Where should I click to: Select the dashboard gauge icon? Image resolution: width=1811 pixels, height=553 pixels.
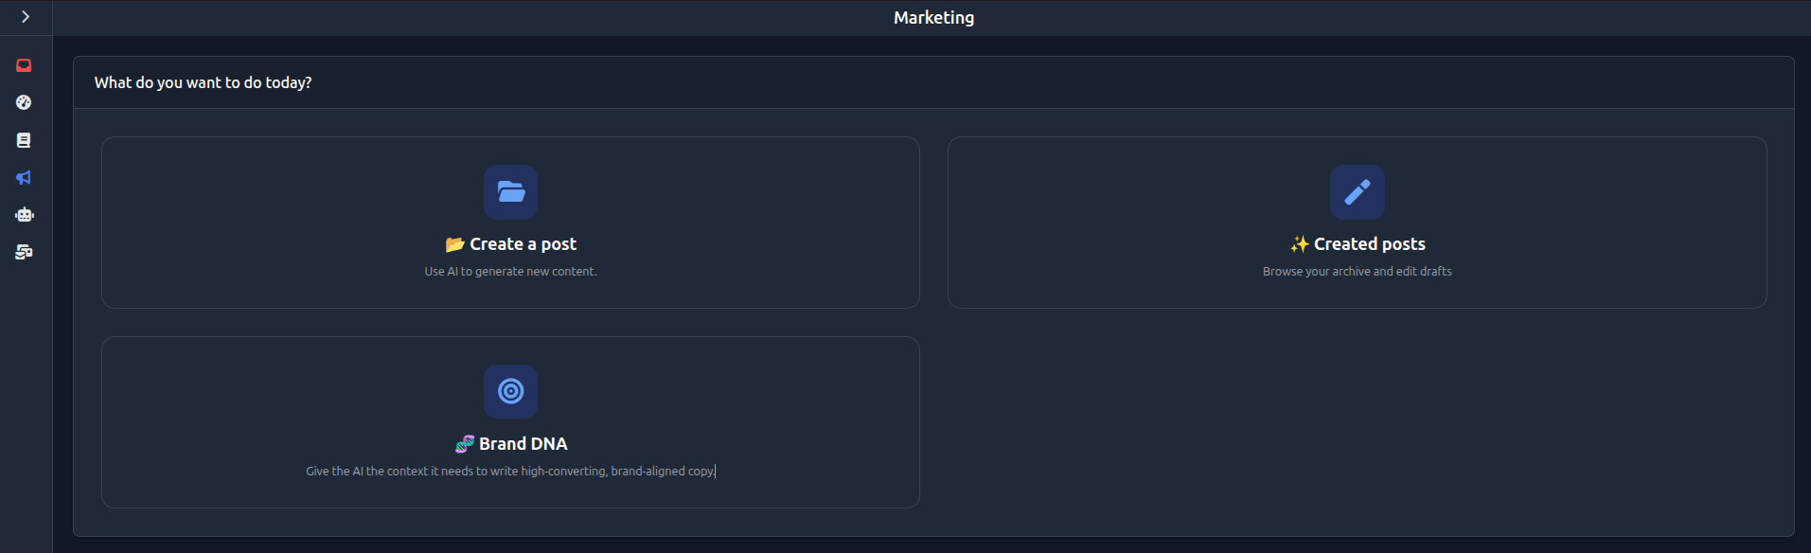24,102
